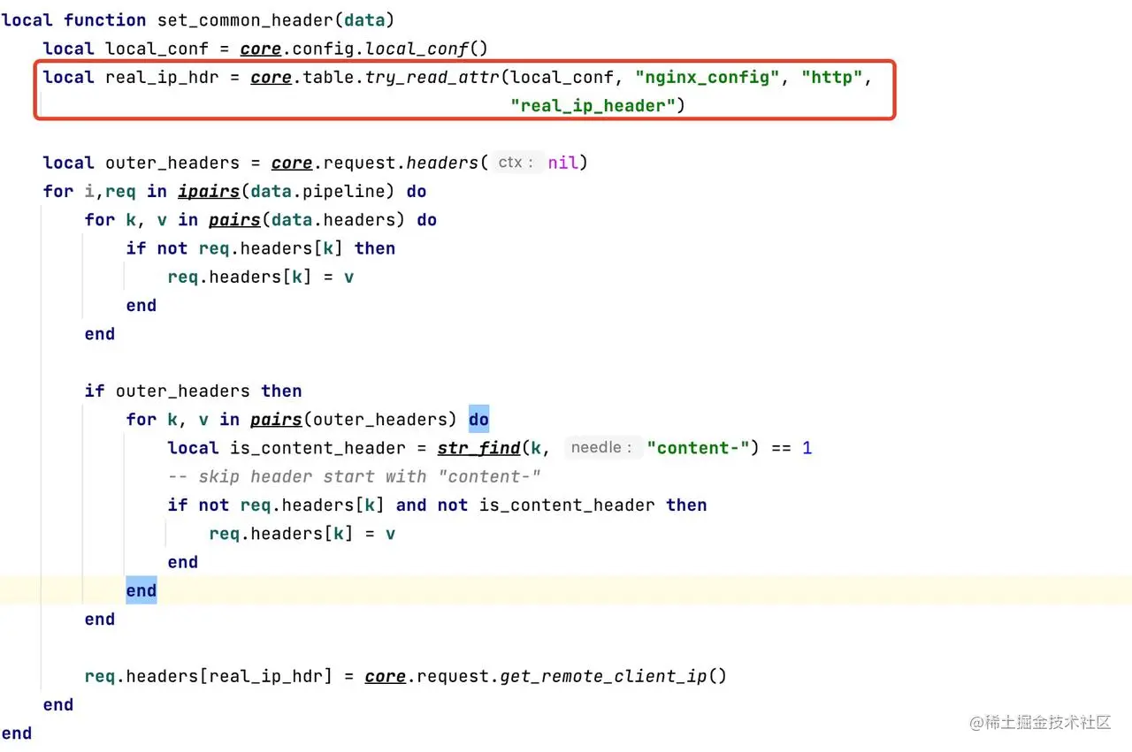Click local_conf() method on config
The height and width of the screenshot is (752, 1132).
pyautogui.click(x=426, y=49)
